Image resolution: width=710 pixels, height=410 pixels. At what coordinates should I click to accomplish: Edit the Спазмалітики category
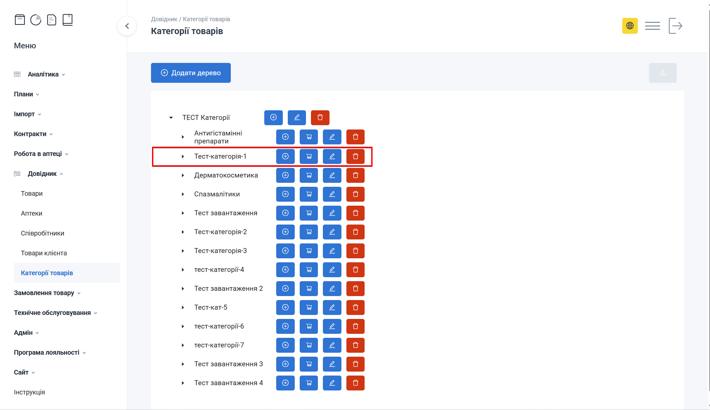(x=332, y=194)
